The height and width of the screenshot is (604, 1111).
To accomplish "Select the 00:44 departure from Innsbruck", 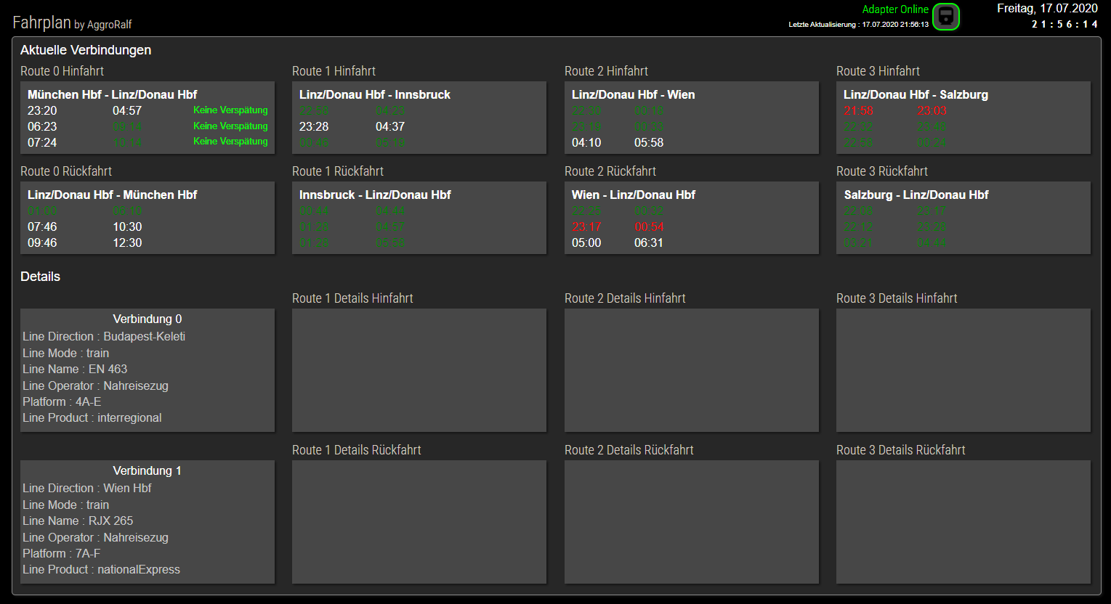I will tap(314, 211).
